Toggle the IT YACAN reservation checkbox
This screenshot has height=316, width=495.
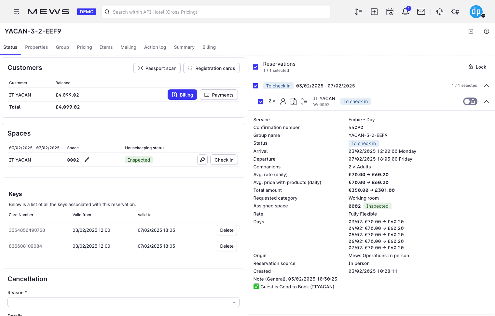pos(261,101)
